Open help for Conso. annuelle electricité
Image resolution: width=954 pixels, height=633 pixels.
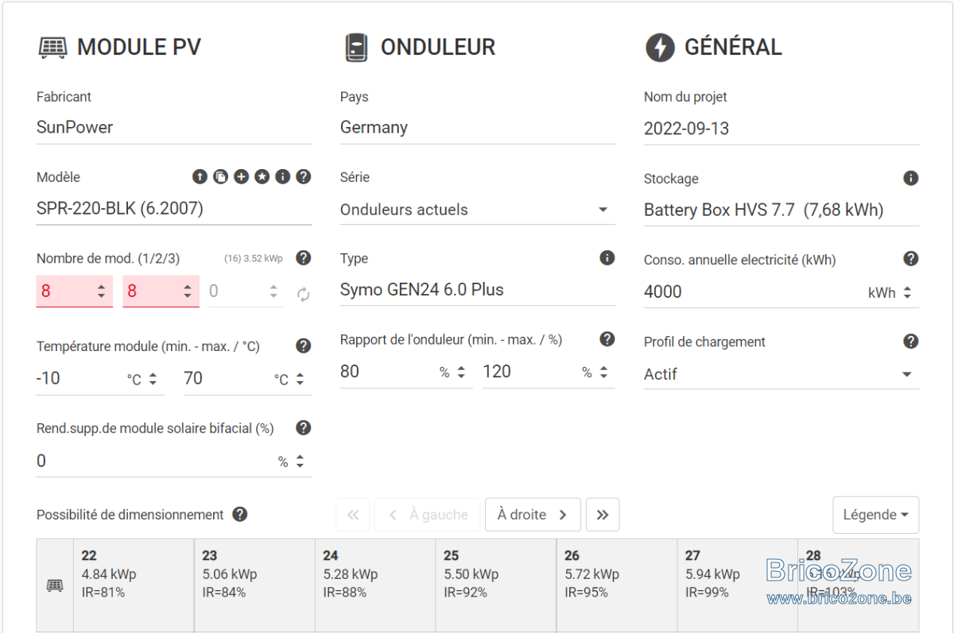911,259
